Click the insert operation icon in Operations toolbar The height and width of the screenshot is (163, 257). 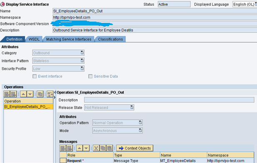7,94
